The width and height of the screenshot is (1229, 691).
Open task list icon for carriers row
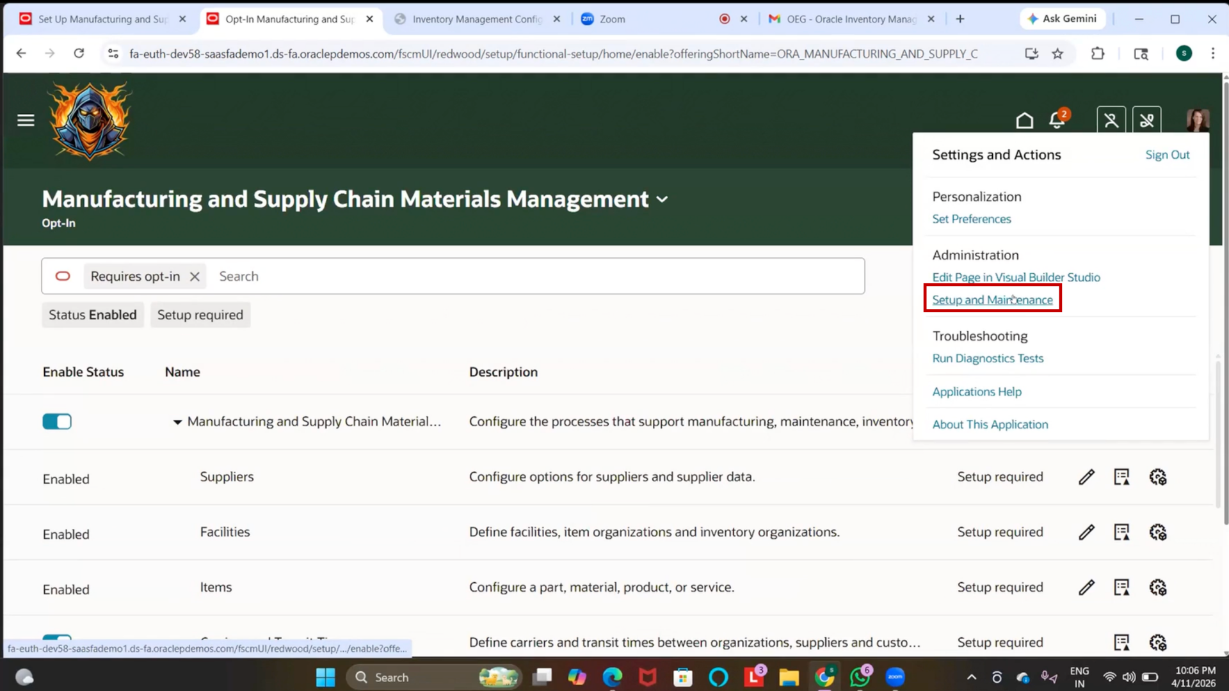(x=1121, y=642)
